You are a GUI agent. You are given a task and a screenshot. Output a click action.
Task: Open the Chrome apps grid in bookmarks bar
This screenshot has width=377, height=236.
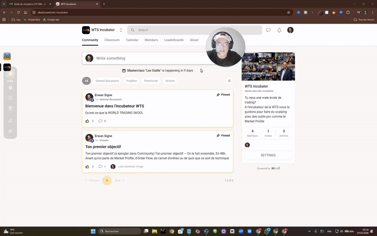pyautogui.click(x=4, y=20)
